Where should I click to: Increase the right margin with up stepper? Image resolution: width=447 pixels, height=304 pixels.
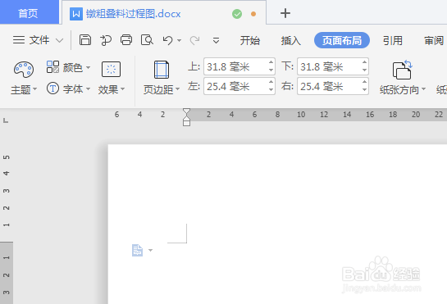coord(365,82)
